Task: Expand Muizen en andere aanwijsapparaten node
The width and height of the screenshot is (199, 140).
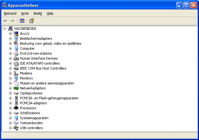Action: point(10,83)
